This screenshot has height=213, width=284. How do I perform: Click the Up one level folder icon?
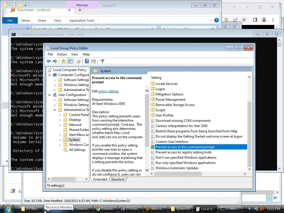[x=64, y=61]
